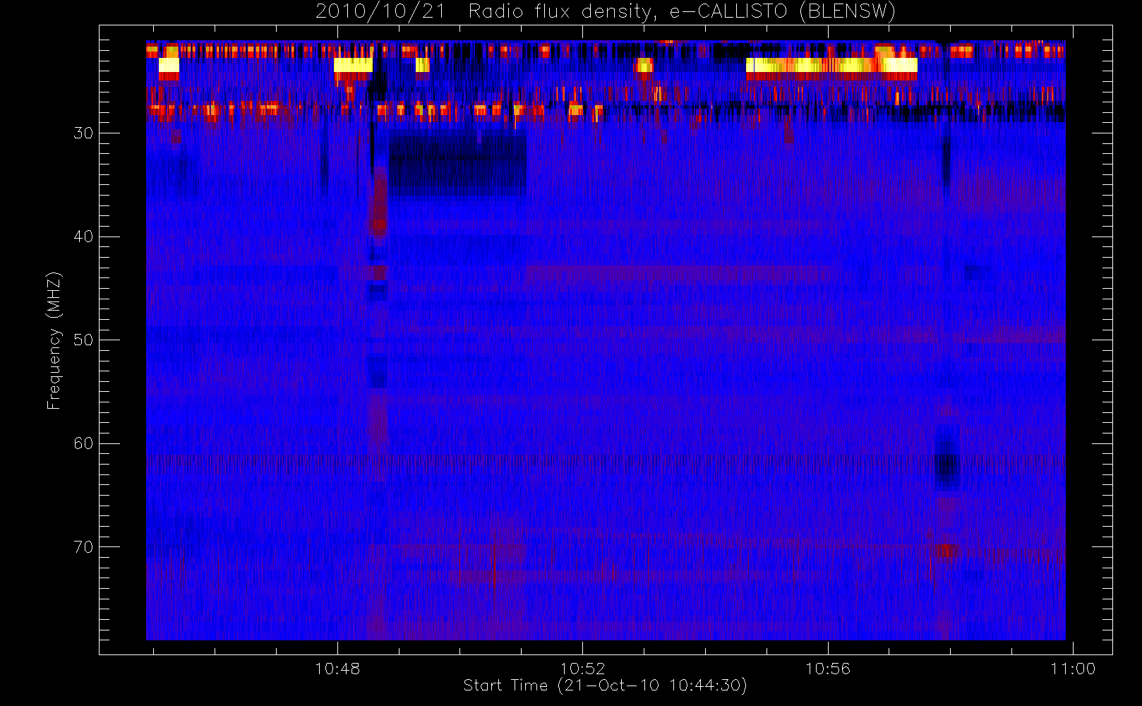The height and width of the screenshot is (706, 1142).
Task: Click the 40 frequency tick label
Action: [83, 237]
